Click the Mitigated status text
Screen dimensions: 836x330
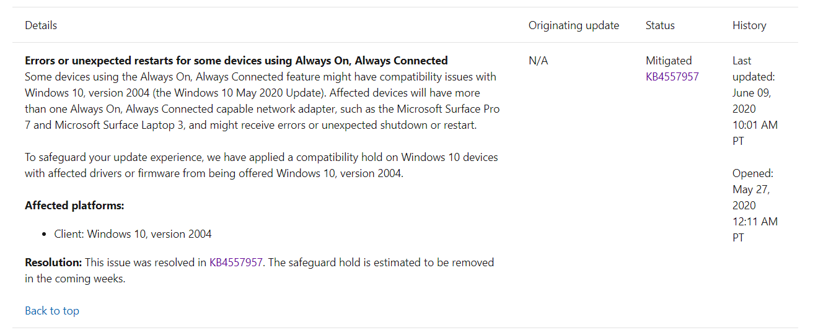(x=669, y=61)
